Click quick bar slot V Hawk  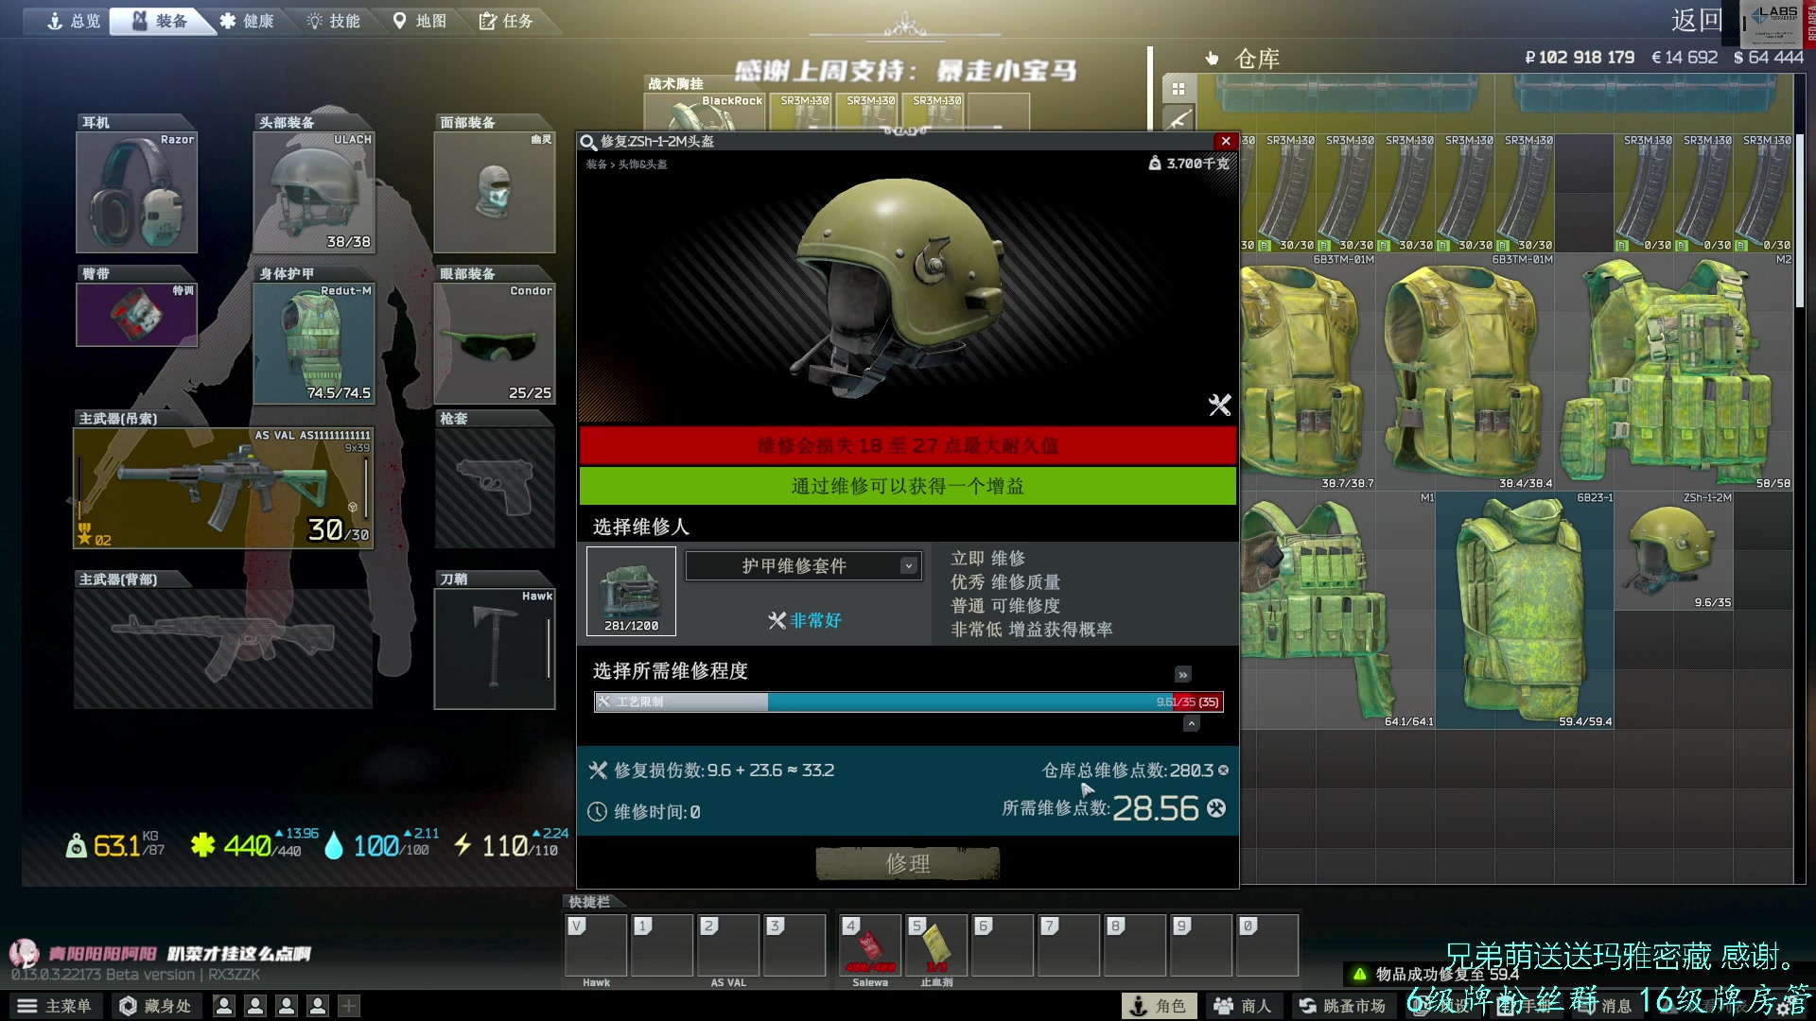pyautogui.click(x=596, y=945)
